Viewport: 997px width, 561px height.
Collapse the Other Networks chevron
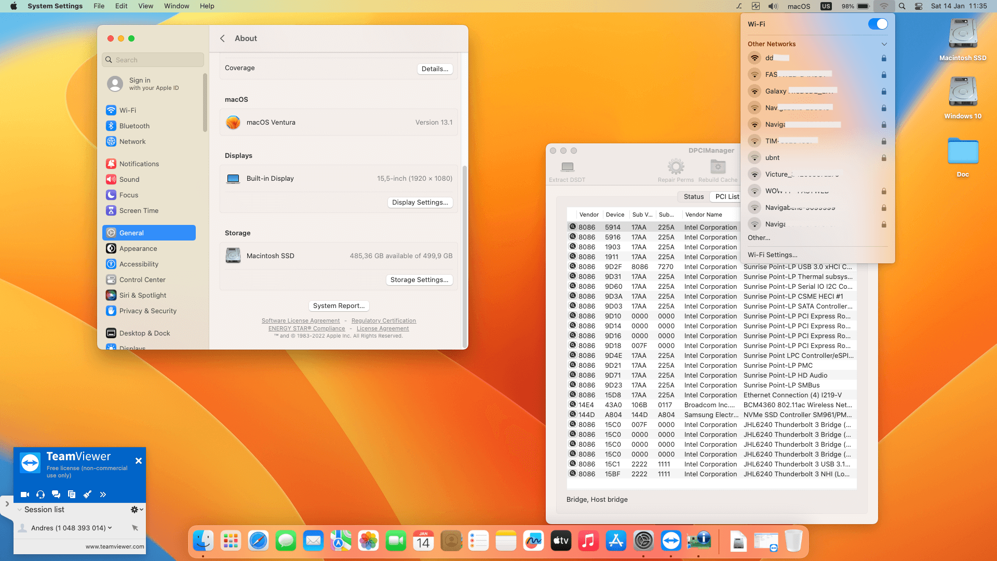coord(884,44)
